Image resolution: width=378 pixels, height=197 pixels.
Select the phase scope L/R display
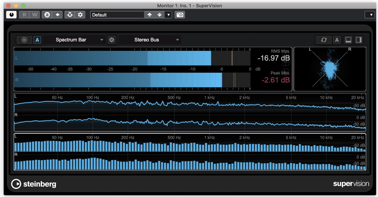coord(330,69)
